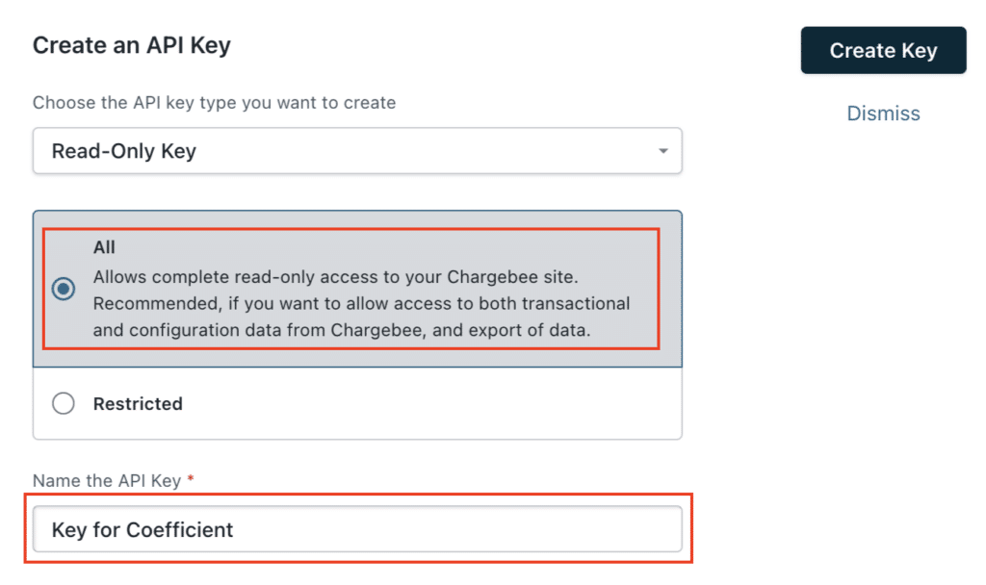Screen dimensions: 986x585
Task: Select the Restricted option row
Action: click(357, 403)
